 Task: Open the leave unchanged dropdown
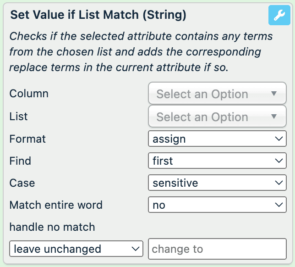(76, 249)
